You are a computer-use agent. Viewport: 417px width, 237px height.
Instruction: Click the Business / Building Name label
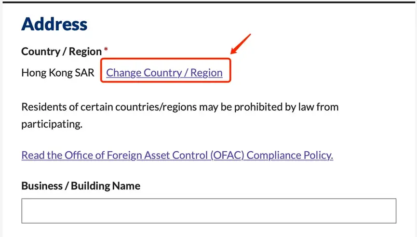81,185
